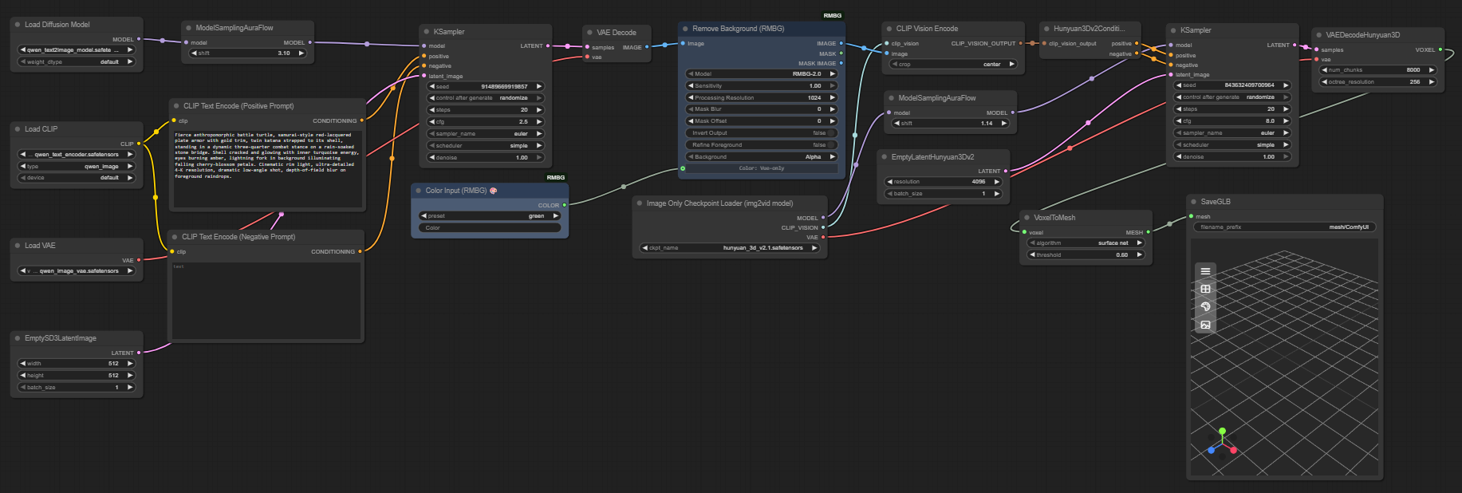Click the positive prompt text box
The width and height of the screenshot is (1462, 493).
(266, 168)
